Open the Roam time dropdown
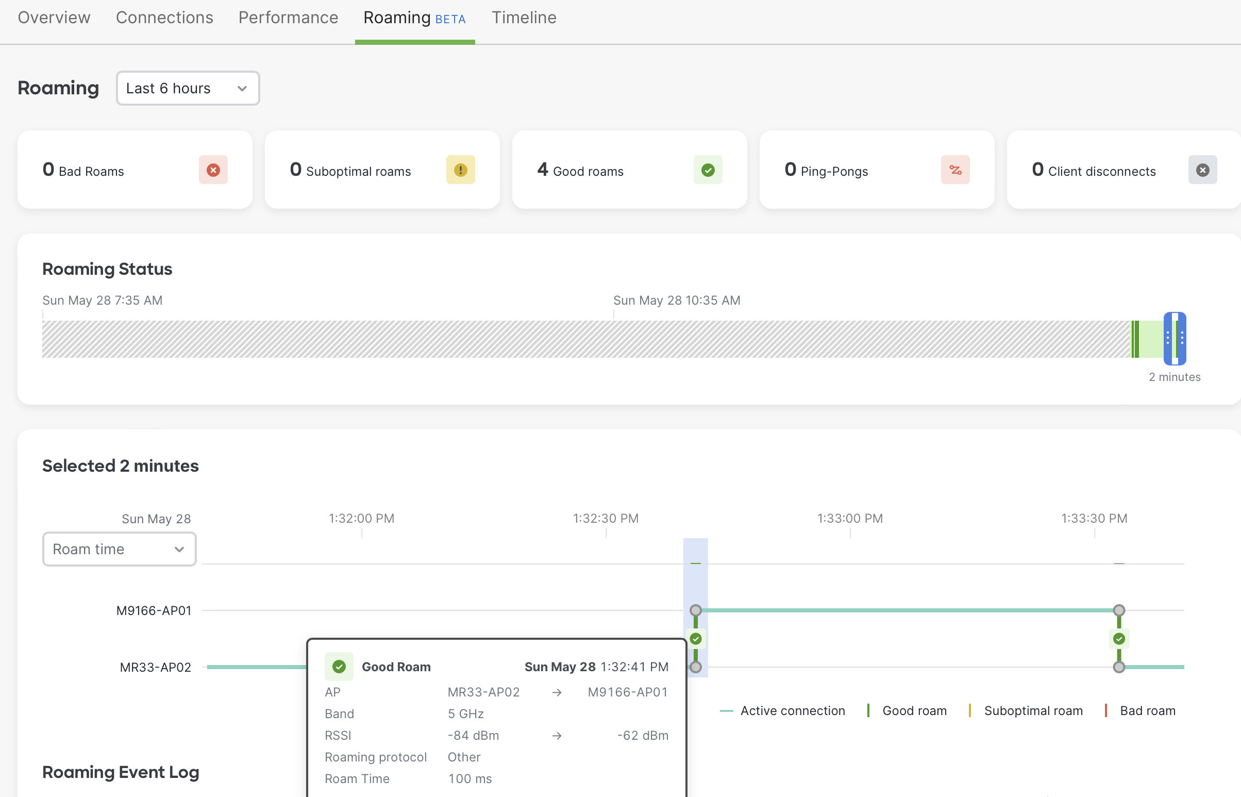This screenshot has width=1241, height=797. (x=119, y=549)
